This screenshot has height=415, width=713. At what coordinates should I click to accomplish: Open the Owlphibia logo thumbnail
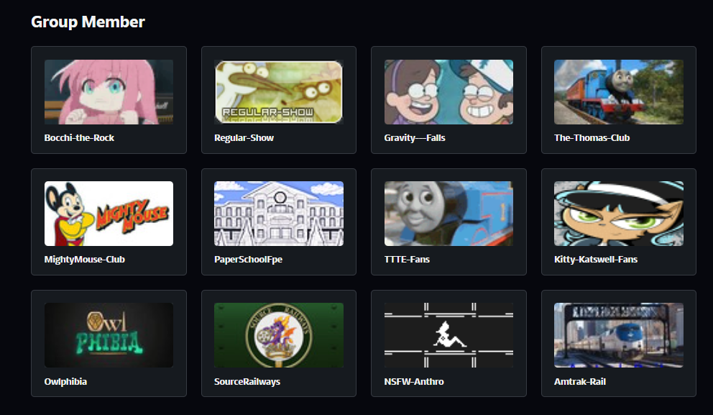[109, 335]
